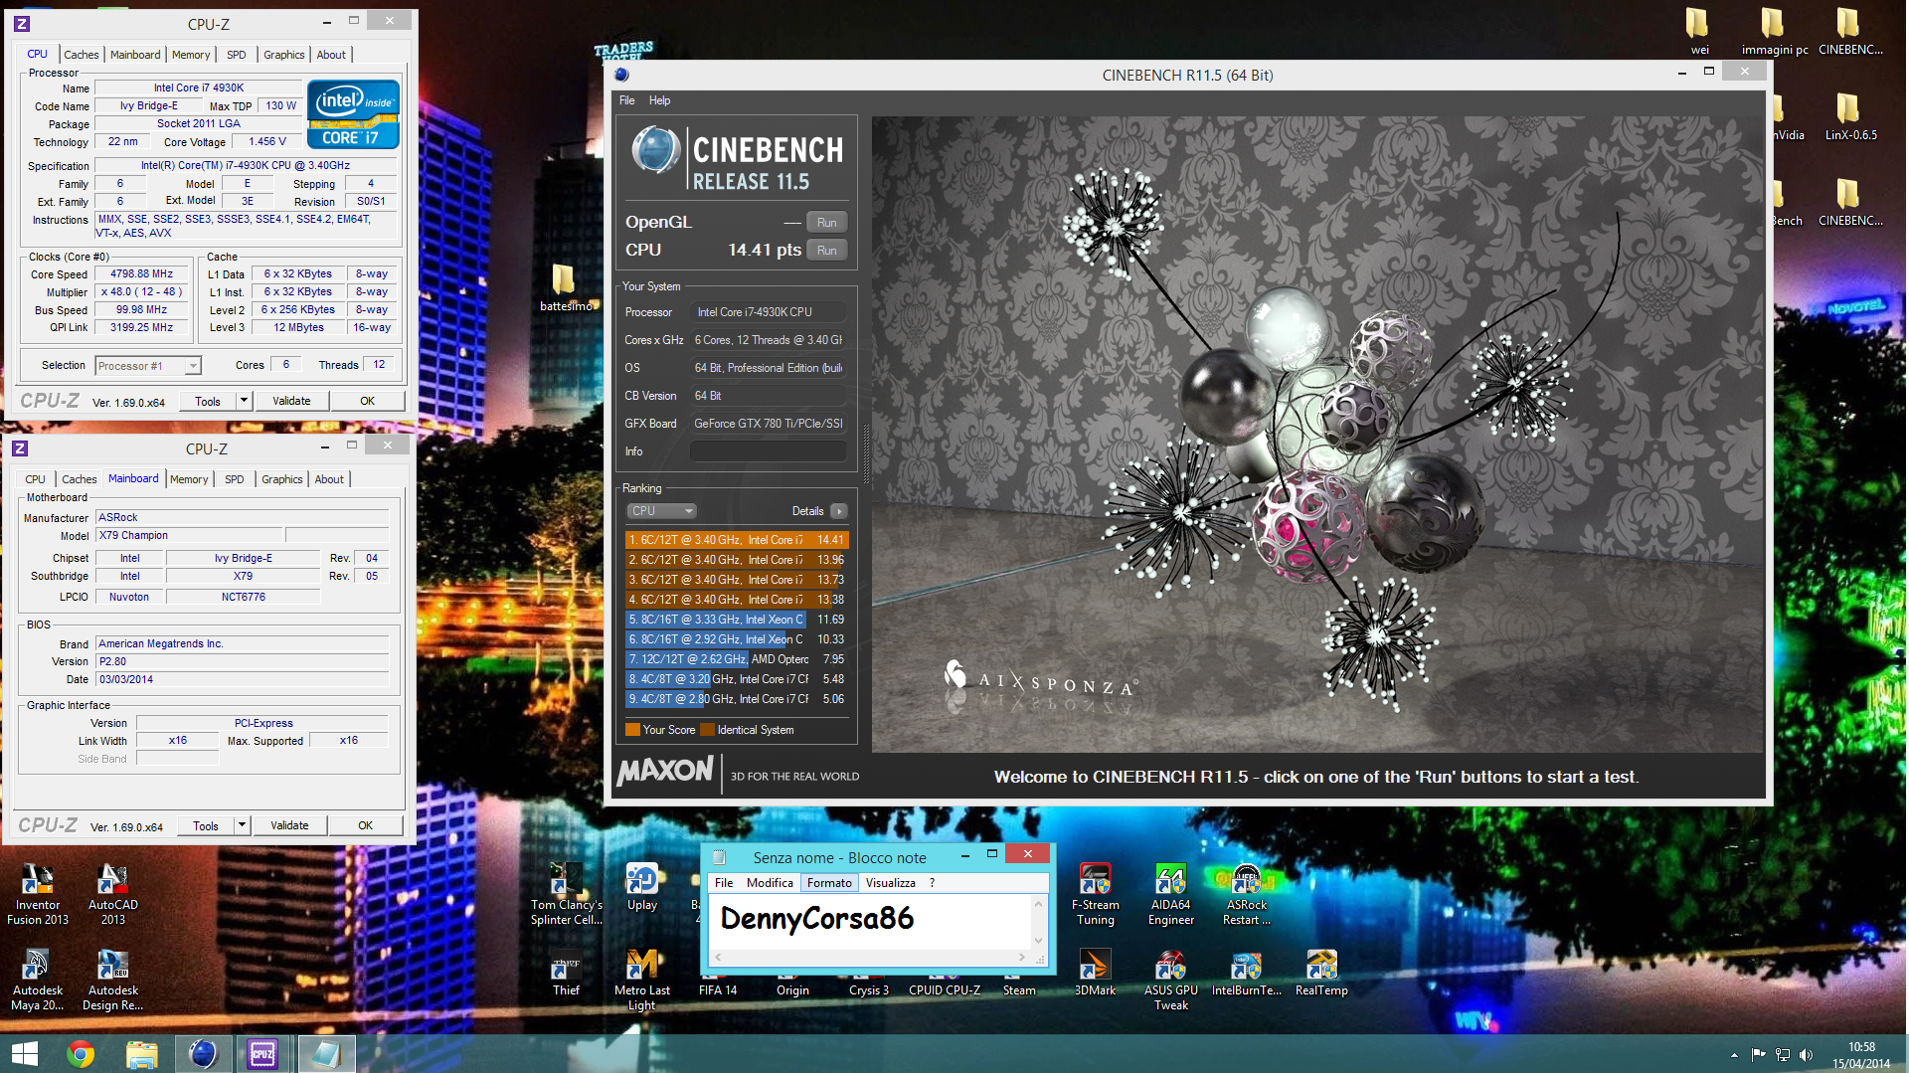Open the Inventor Fusion 2013 desktop shortcut

point(38,893)
